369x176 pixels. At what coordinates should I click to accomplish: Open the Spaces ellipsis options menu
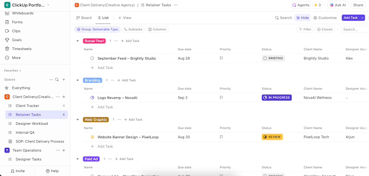click(51, 80)
